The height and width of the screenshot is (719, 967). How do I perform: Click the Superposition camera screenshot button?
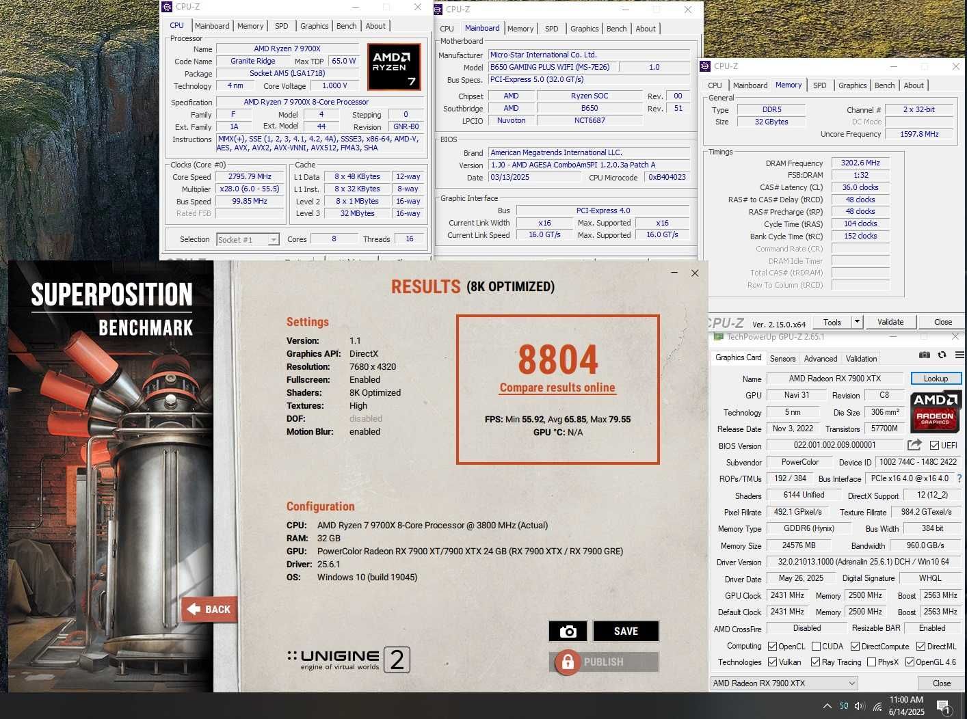pos(568,632)
